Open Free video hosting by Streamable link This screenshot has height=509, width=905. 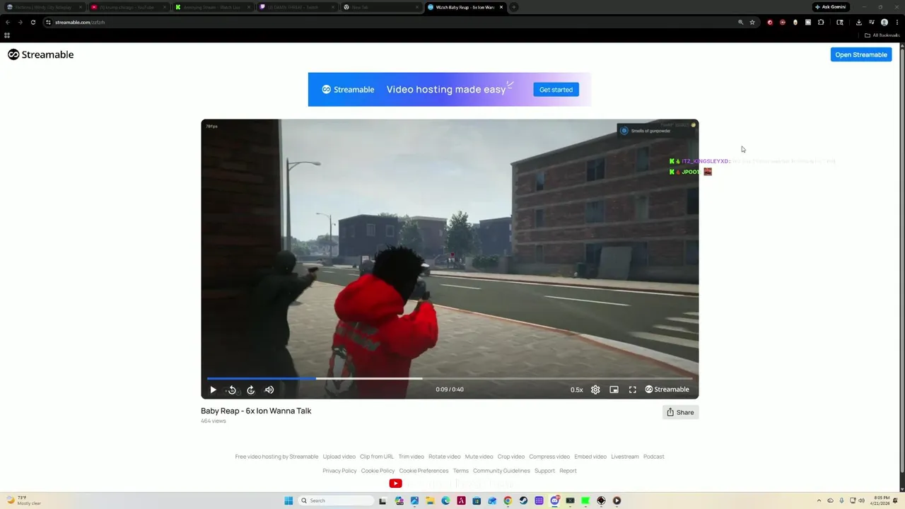276,457
